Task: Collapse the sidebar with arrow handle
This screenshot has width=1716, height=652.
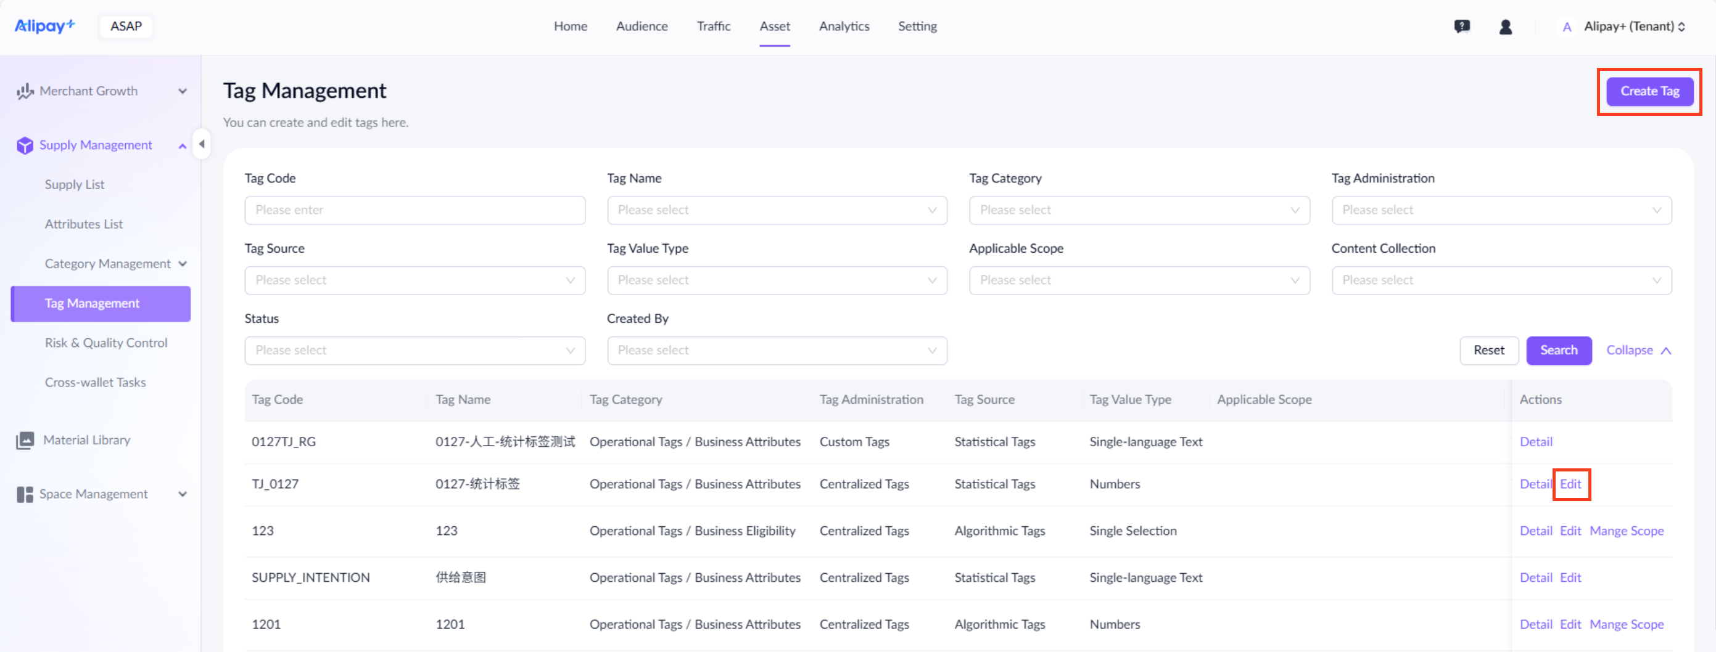Action: point(201,144)
